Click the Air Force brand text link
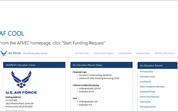This screenshot has width=178, height=111. (x=15, y=53)
